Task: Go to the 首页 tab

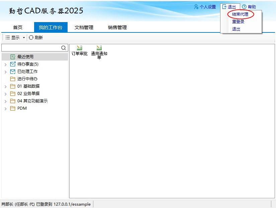Action: coord(18,27)
